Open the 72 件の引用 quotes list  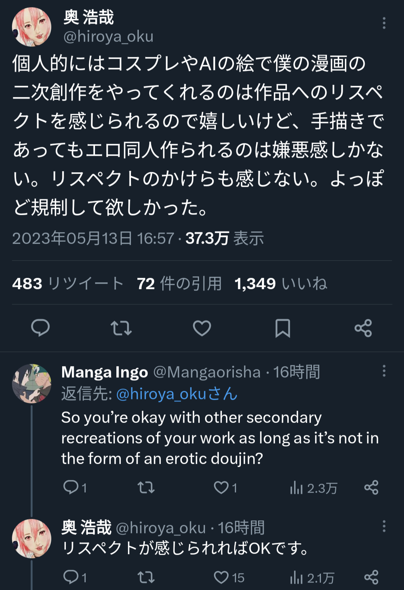click(x=179, y=283)
